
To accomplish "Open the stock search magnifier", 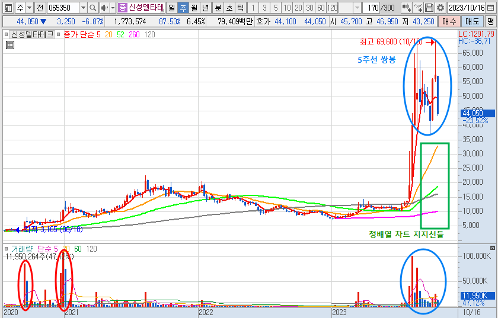I will [x=92, y=8].
